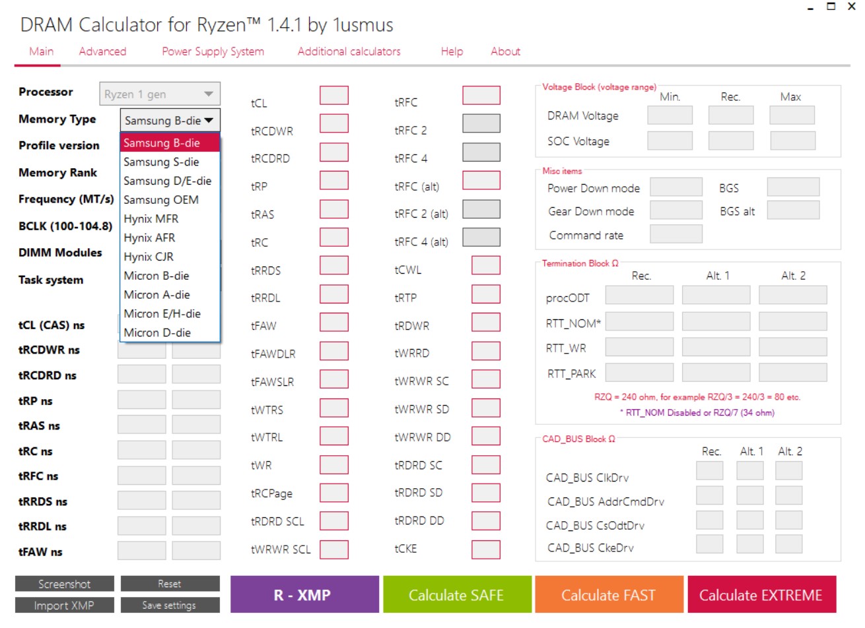Click Import XMP
This screenshot has height=628, width=865.
[65, 606]
